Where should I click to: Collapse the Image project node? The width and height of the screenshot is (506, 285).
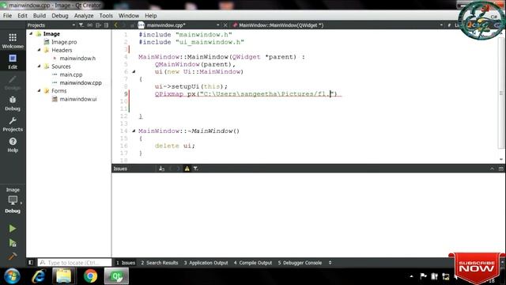31,33
